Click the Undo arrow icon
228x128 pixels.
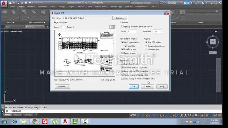tap(30, 3)
